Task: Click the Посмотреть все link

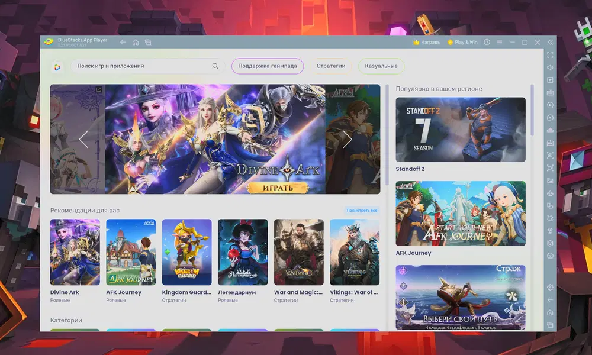Action: [362, 211]
